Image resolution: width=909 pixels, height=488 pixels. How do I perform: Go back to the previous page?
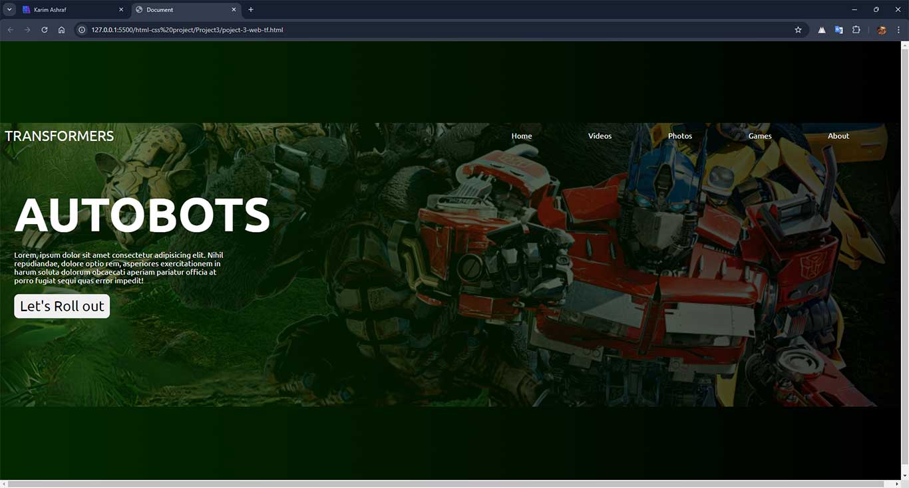pyautogui.click(x=11, y=30)
